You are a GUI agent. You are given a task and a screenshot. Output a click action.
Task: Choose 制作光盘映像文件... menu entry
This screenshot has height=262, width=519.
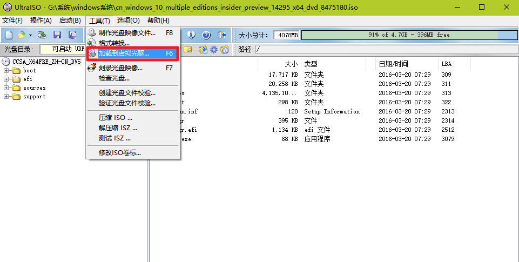(x=133, y=33)
